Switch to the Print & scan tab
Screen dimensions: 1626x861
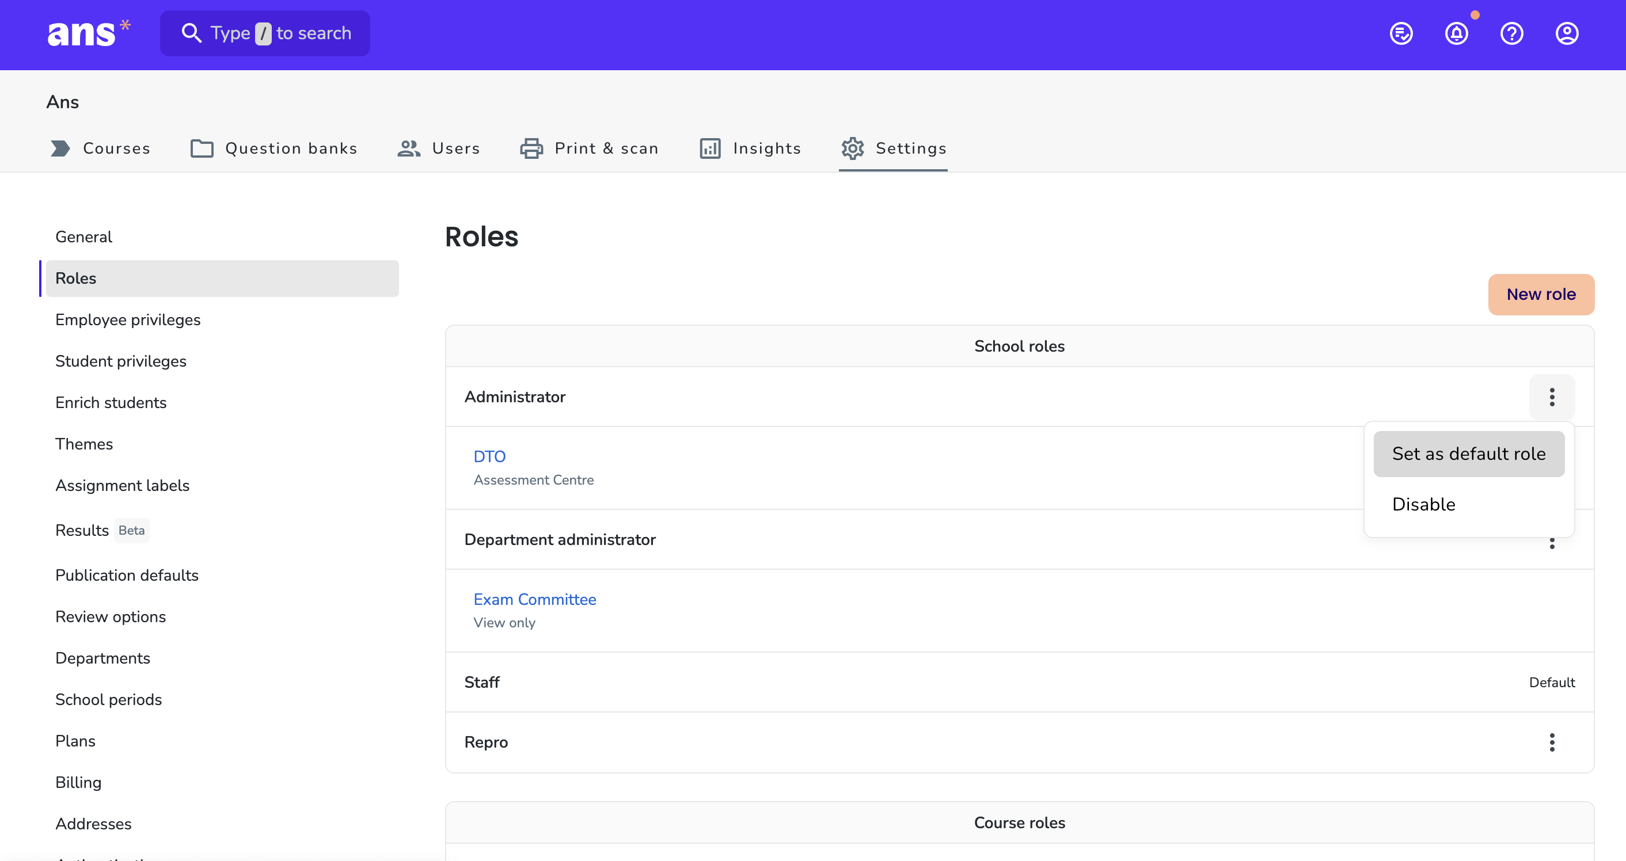[x=590, y=148]
